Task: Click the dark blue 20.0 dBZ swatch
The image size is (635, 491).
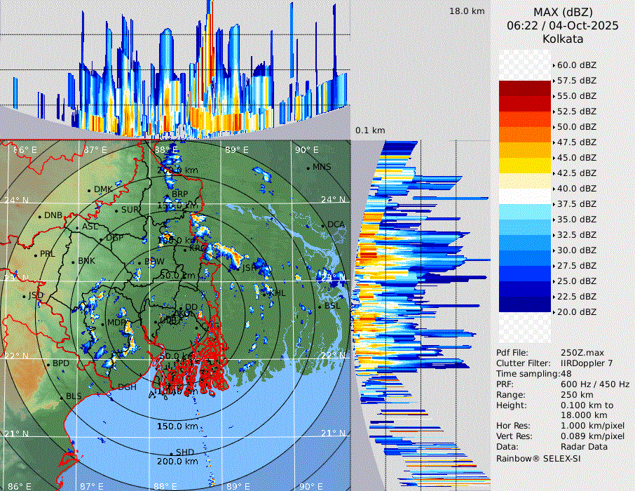Action: tap(525, 304)
